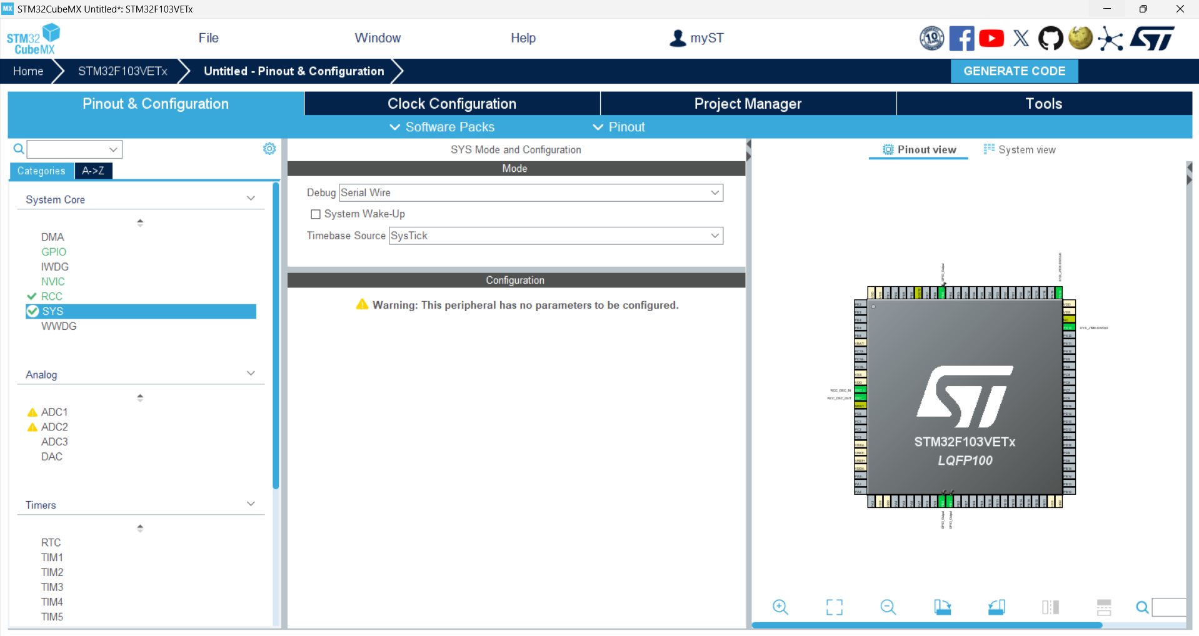Click the STM32CubeMX logo icon
Image resolution: width=1199 pixels, height=636 pixels.
coord(33,39)
